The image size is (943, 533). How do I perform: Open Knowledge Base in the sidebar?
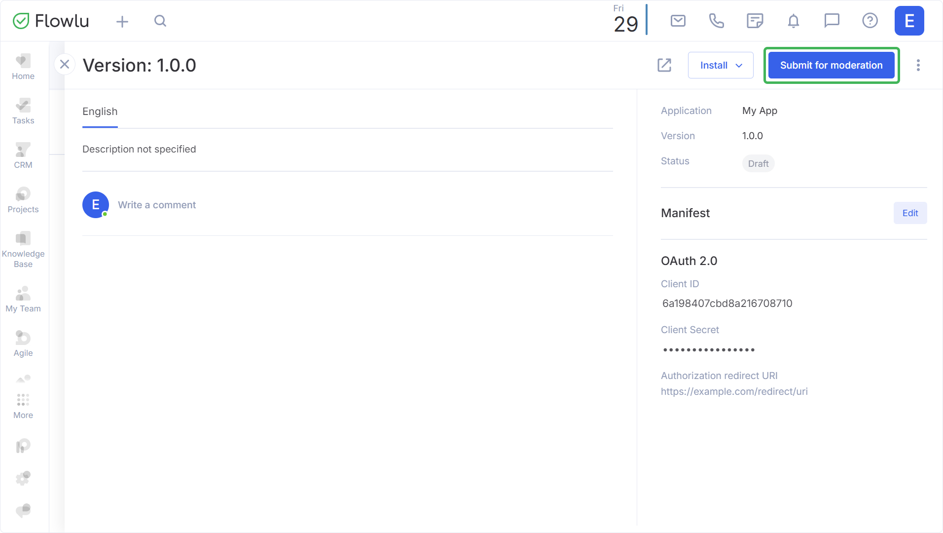(23, 250)
